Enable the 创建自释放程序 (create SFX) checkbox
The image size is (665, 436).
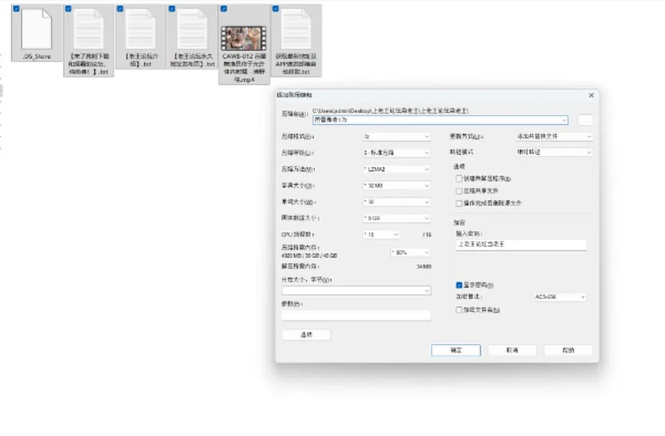point(459,179)
